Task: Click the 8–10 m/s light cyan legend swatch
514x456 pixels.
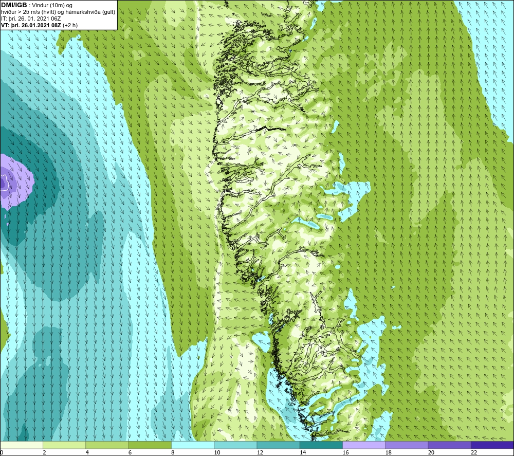Action: [193, 445]
